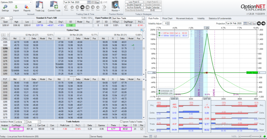Adjust the zoom slider handle

251,136
